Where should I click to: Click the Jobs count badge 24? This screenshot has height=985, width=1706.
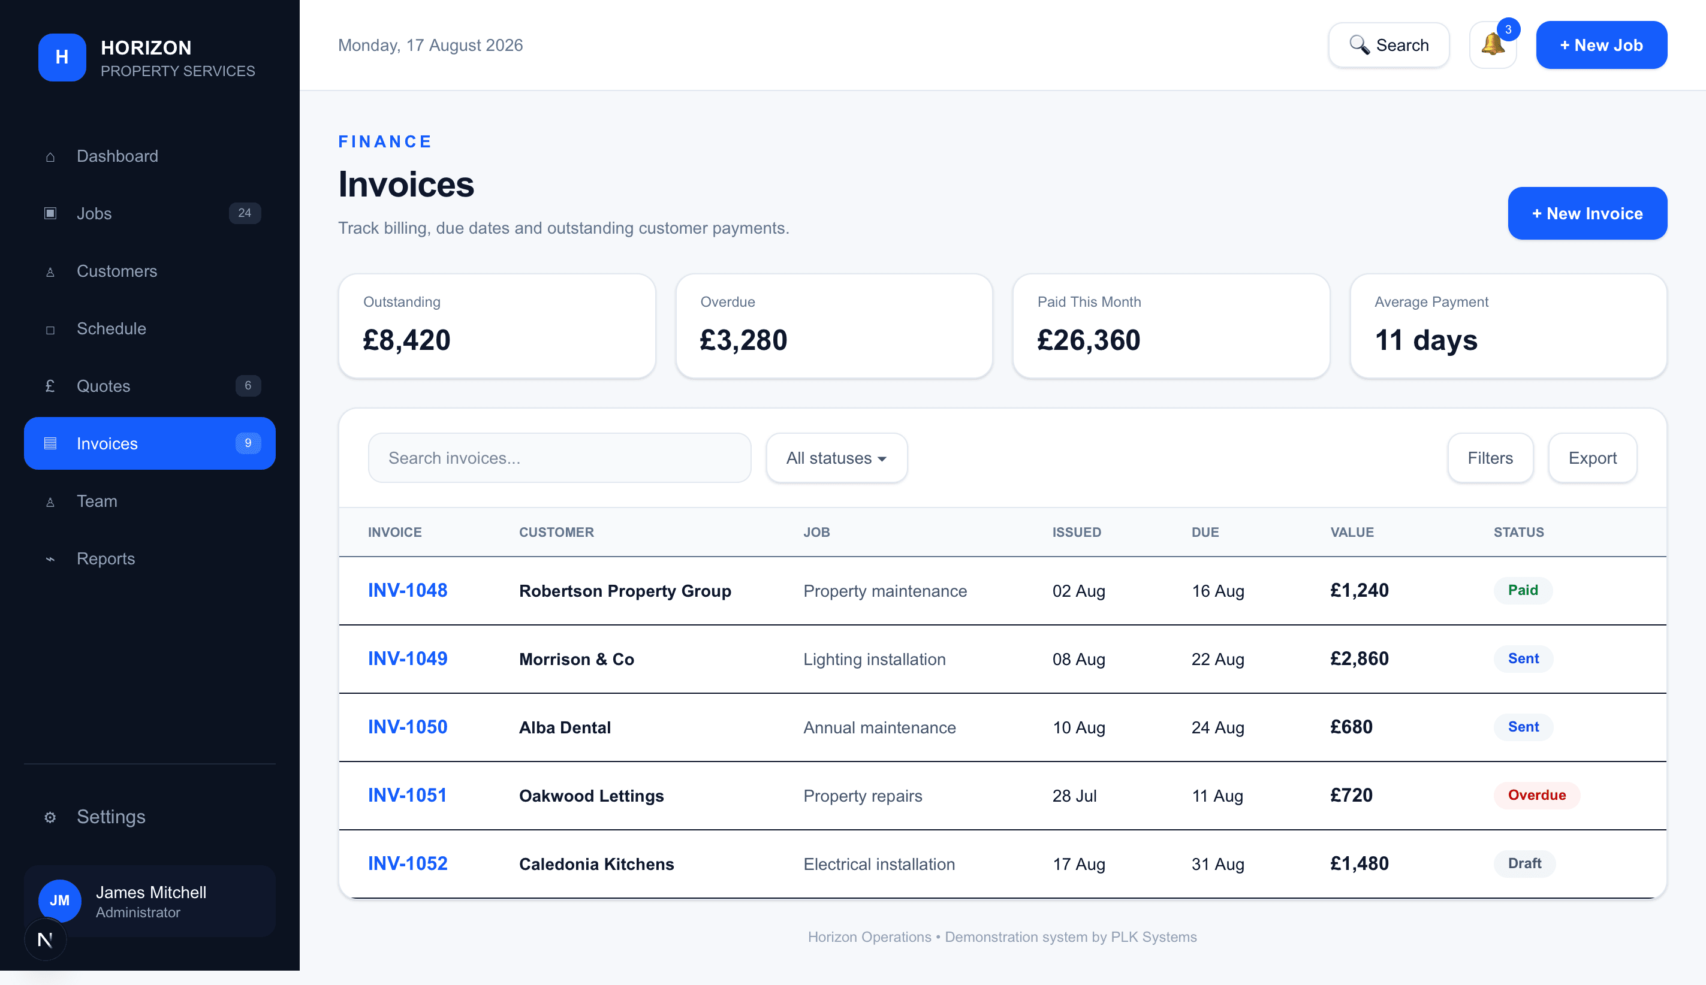tap(245, 213)
